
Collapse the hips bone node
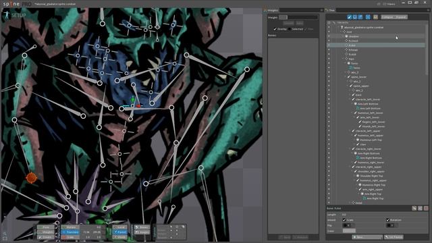click(x=344, y=59)
